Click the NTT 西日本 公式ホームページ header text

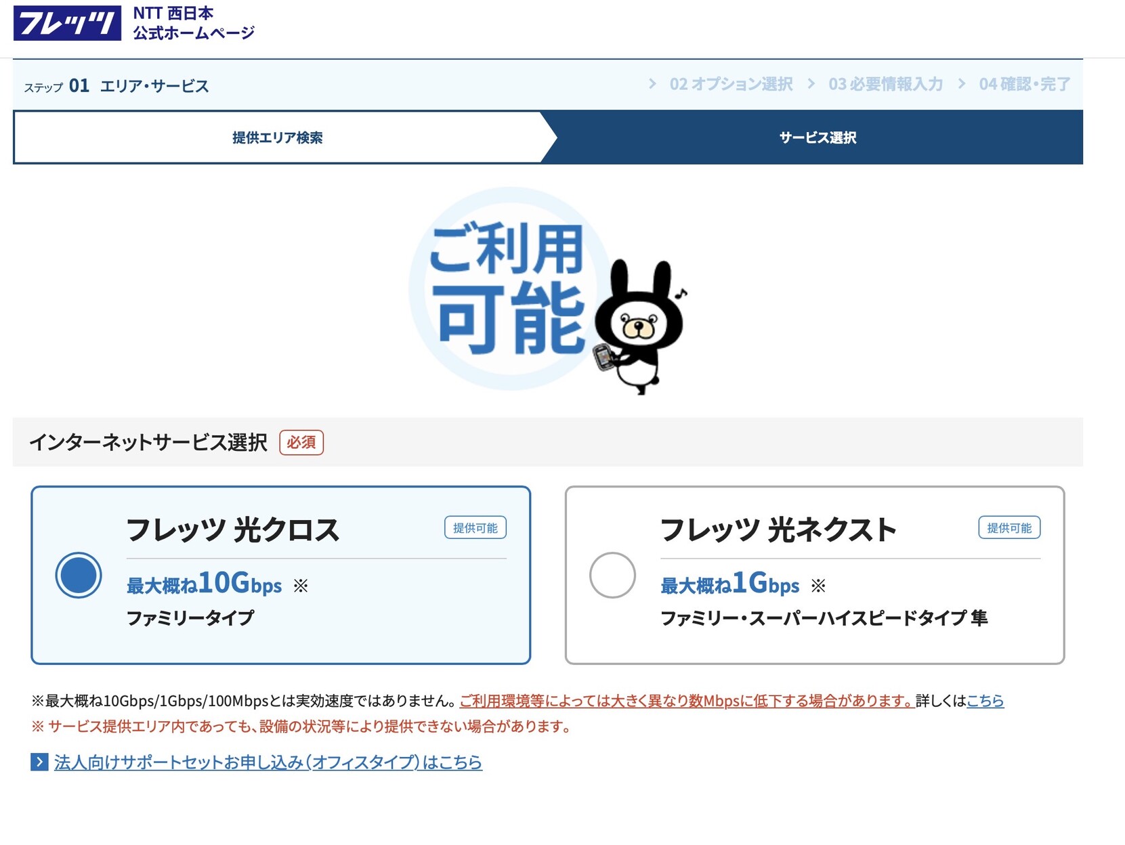pyautogui.click(x=194, y=23)
